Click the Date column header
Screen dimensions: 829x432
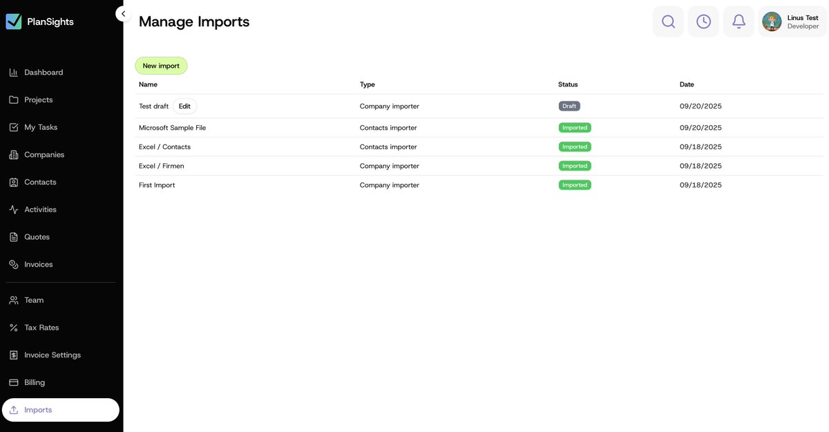click(x=687, y=84)
